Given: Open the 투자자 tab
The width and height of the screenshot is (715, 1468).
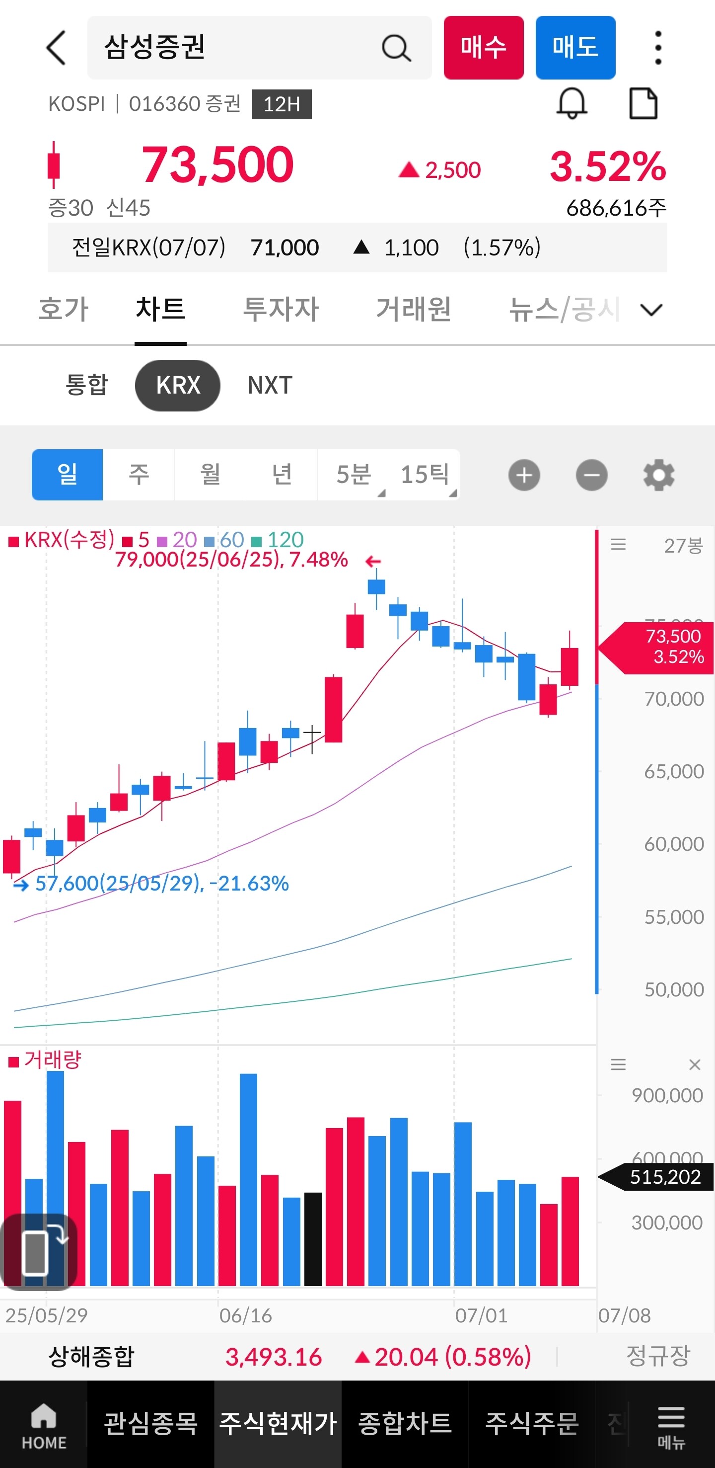Looking at the screenshot, I should tap(281, 309).
